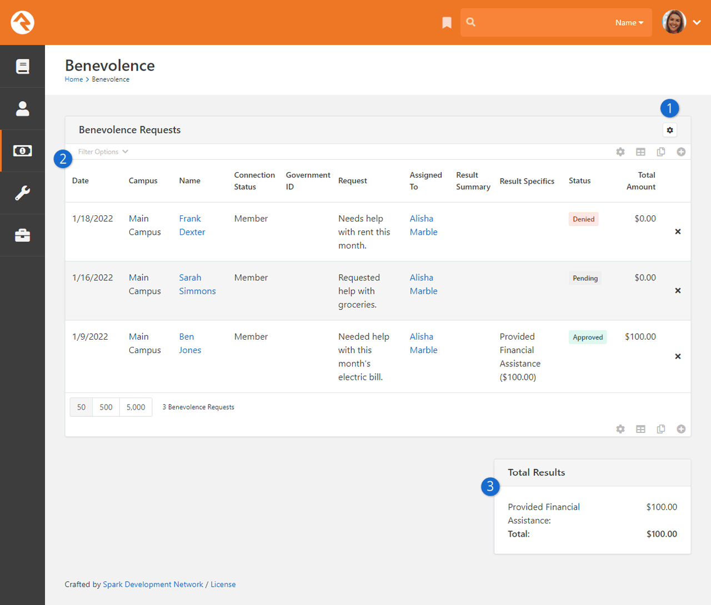Image resolution: width=711 pixels, height=605 pixels.
Task: Click the 'Requested help with groceries.' cell
Action: point(359,291)
